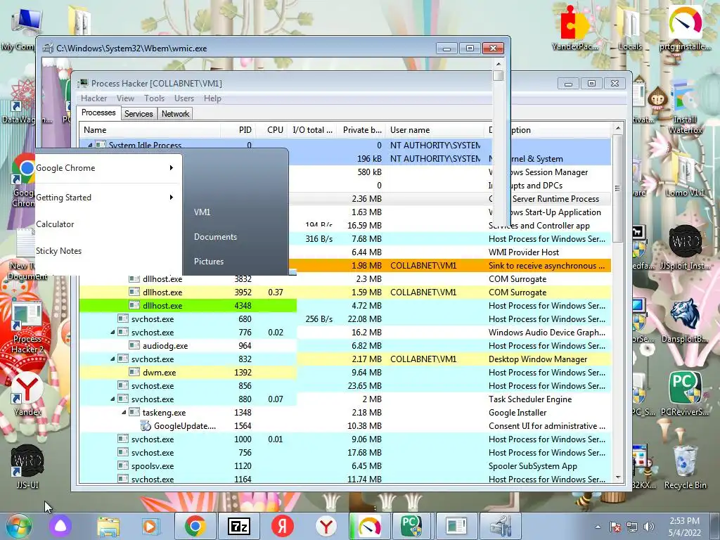Open the DansploitB desktop icon
Image resolution: width=720 pixels, height=540 pixels.
[685, 321]
